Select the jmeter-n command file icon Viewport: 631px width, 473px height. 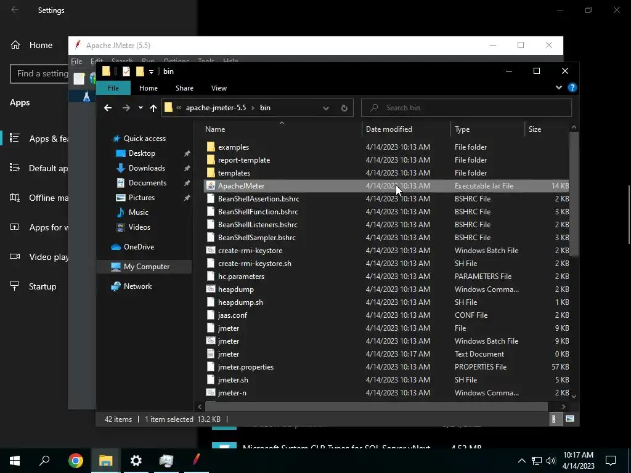click(211, 392)
